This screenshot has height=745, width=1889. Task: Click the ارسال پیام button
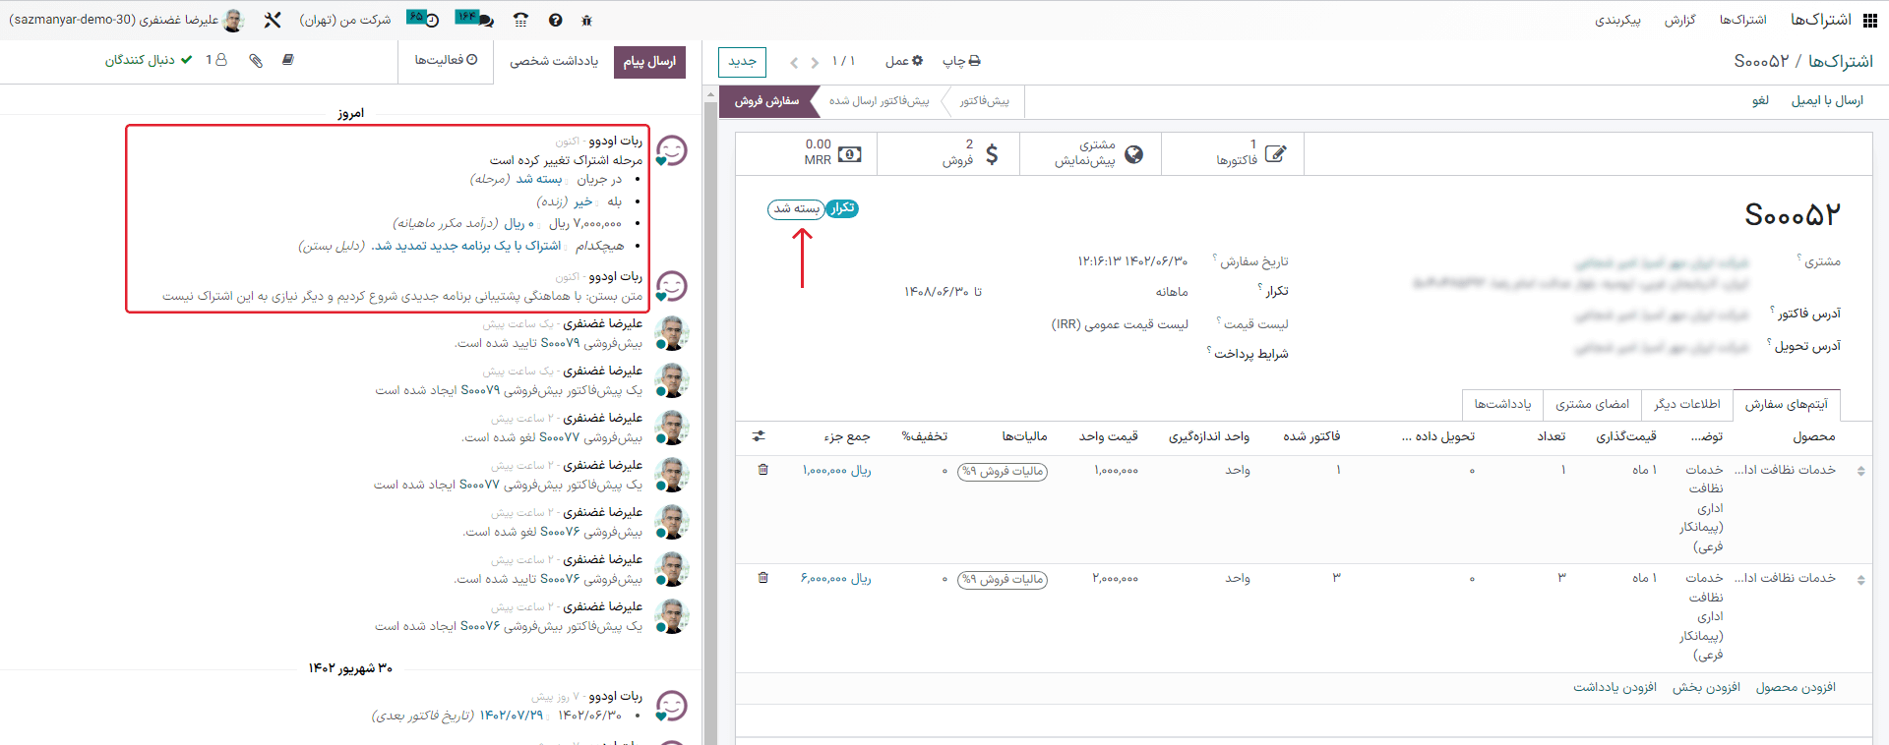(649, 61)
